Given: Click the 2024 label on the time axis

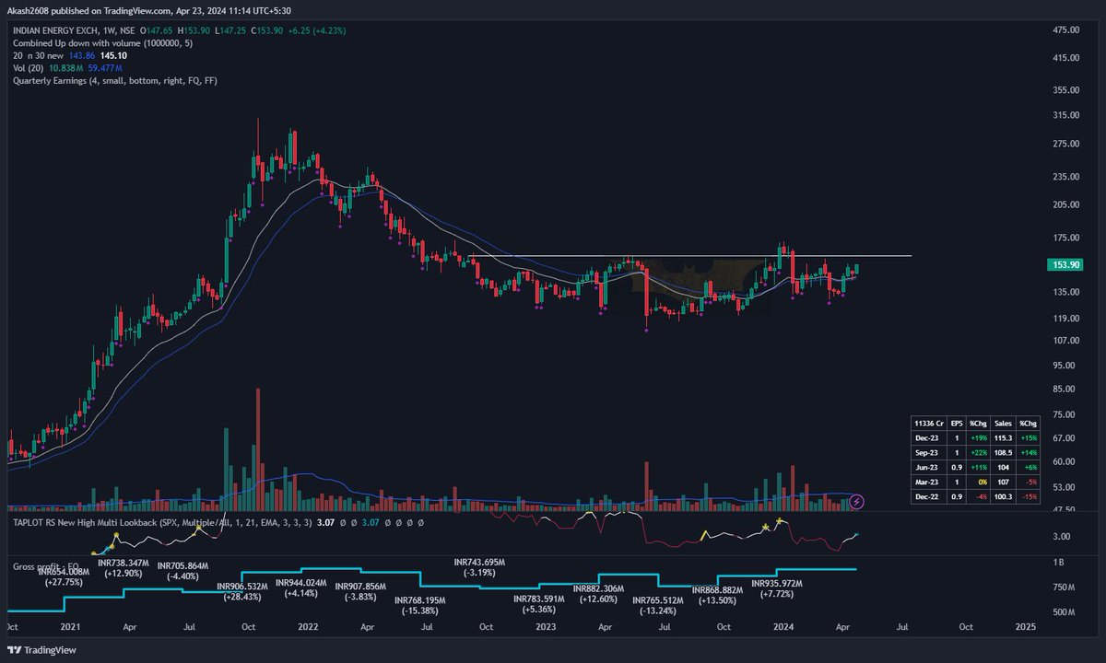Looking at the screenshot, I should (783, 626).
